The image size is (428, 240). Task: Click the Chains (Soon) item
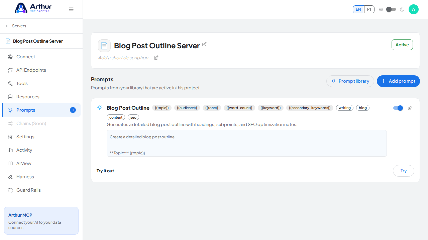click(x=41, y=123)
